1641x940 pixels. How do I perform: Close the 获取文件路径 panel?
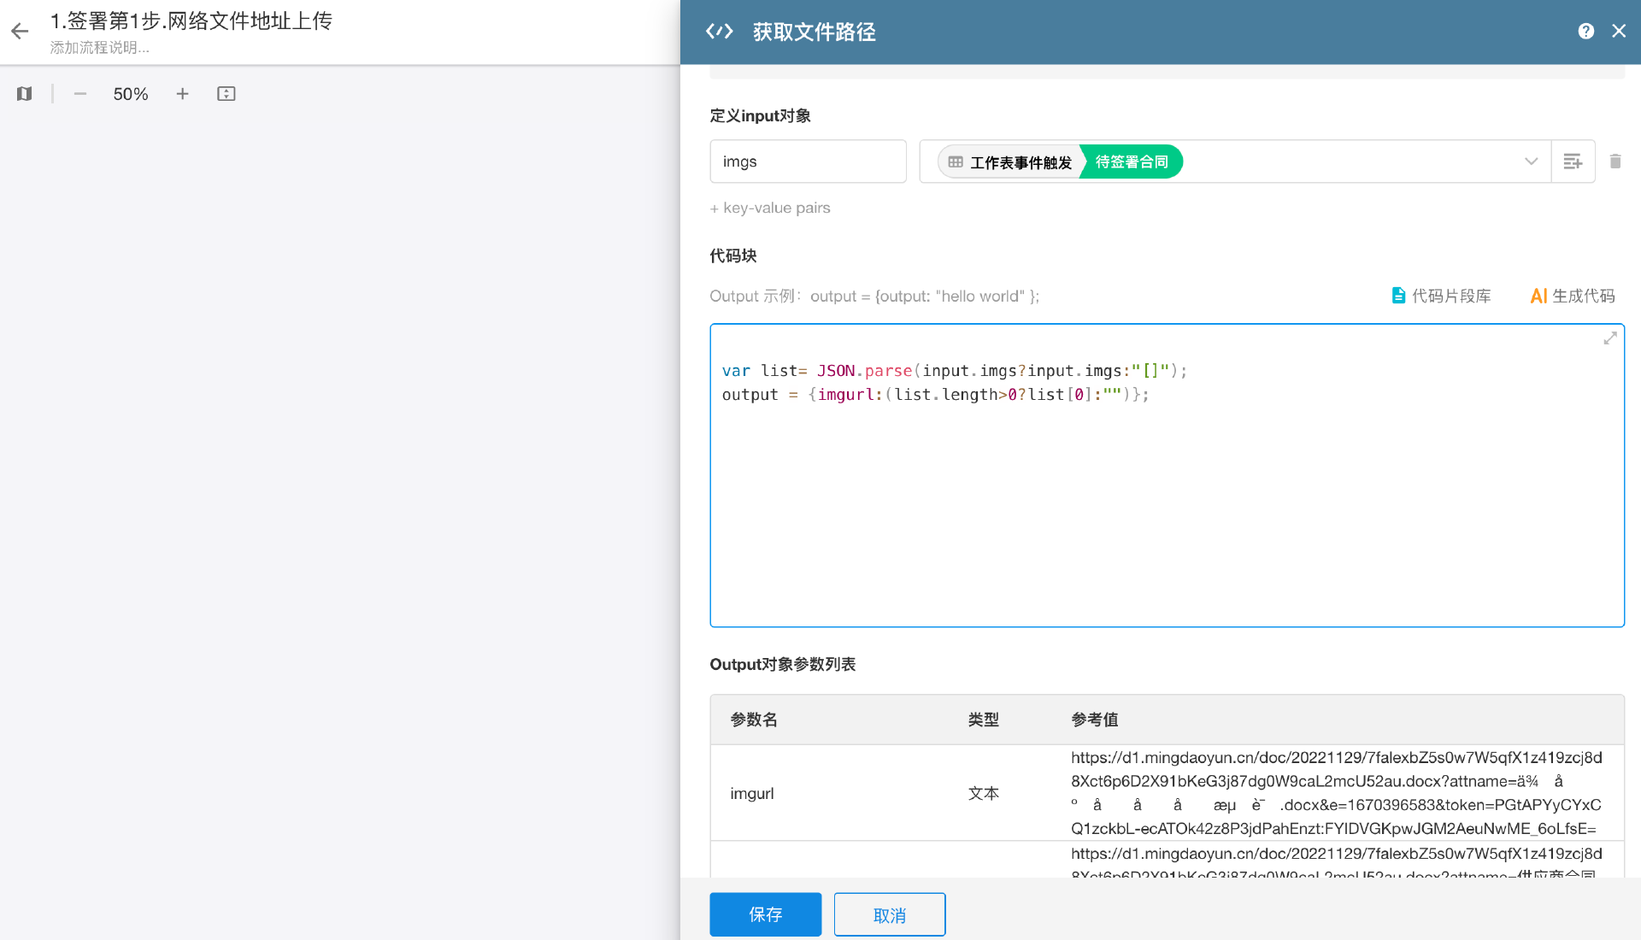click(x=1619, y=32)
